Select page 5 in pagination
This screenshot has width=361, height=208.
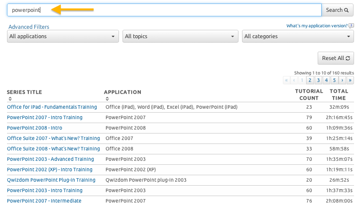pos(335,80)
